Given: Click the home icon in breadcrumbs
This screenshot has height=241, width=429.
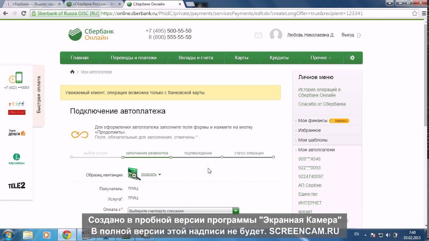Looking at the screenshot, I should coord(72,72).
